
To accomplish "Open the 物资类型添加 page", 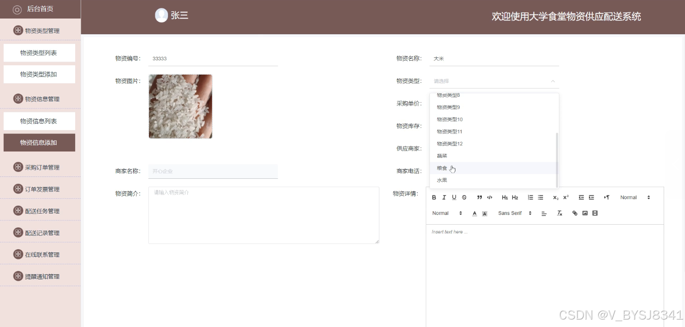I will coord(39,74).
